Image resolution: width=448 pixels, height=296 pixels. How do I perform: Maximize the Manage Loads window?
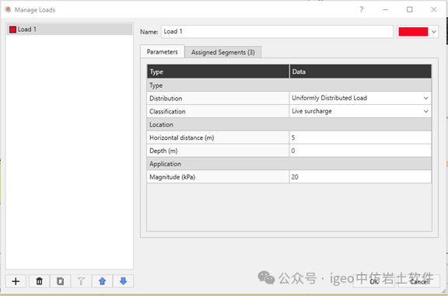[x=409, y=9]
